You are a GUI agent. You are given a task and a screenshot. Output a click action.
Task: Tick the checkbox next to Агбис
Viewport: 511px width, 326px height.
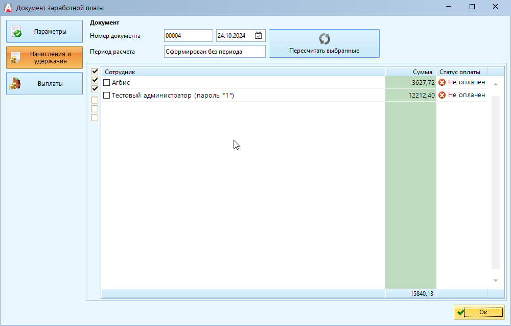coord(107,82)
